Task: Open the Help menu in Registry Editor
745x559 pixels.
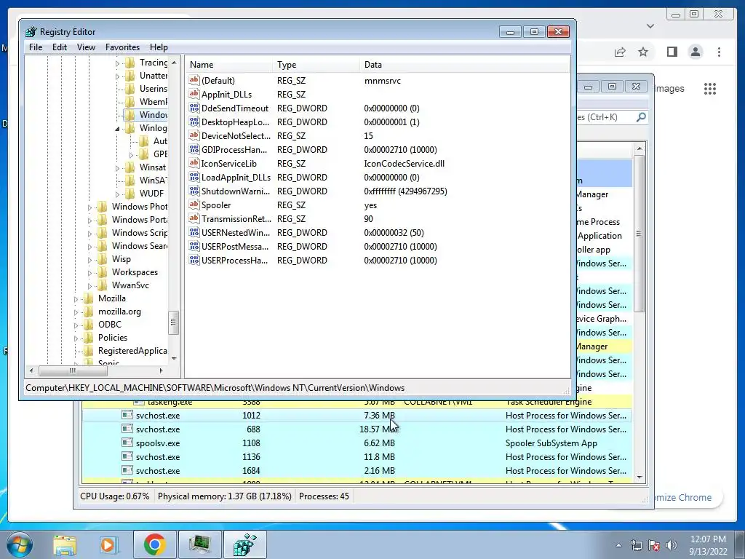Action: coord(159,47)
